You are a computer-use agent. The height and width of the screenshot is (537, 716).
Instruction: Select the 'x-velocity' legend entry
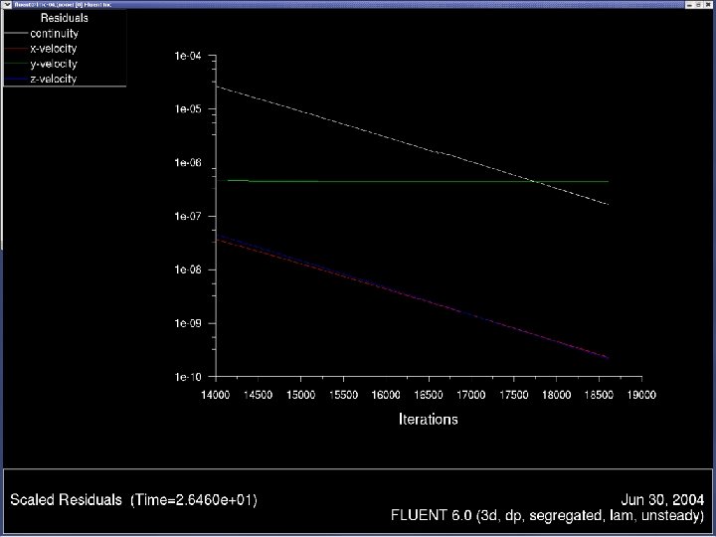click(x=54, y=49)
